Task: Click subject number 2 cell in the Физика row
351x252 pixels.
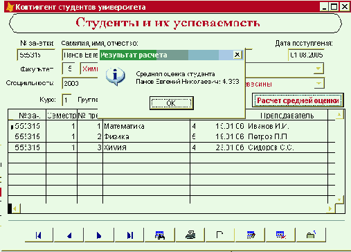Action: pos(90,136)
